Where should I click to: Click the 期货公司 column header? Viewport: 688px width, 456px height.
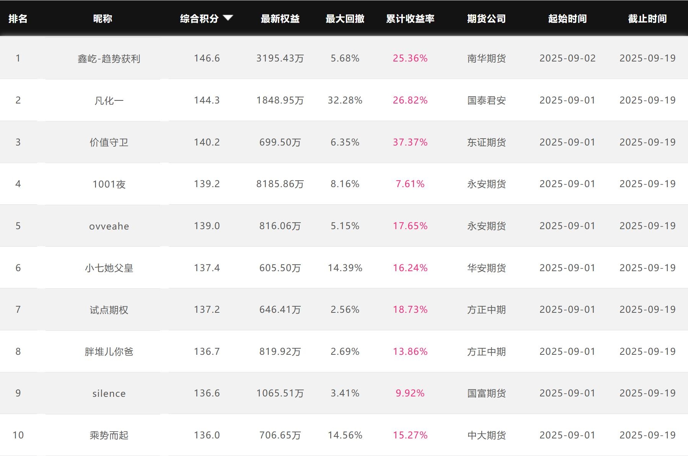[486, 19]
